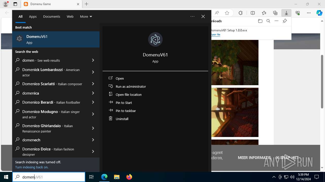Uninstall the DomenuV61 app
The width and height of the screenshot is (325, 182).
click(122, 119)
